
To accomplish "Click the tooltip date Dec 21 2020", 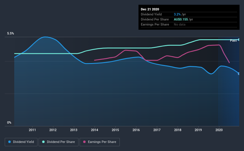I will coord(150,9).
